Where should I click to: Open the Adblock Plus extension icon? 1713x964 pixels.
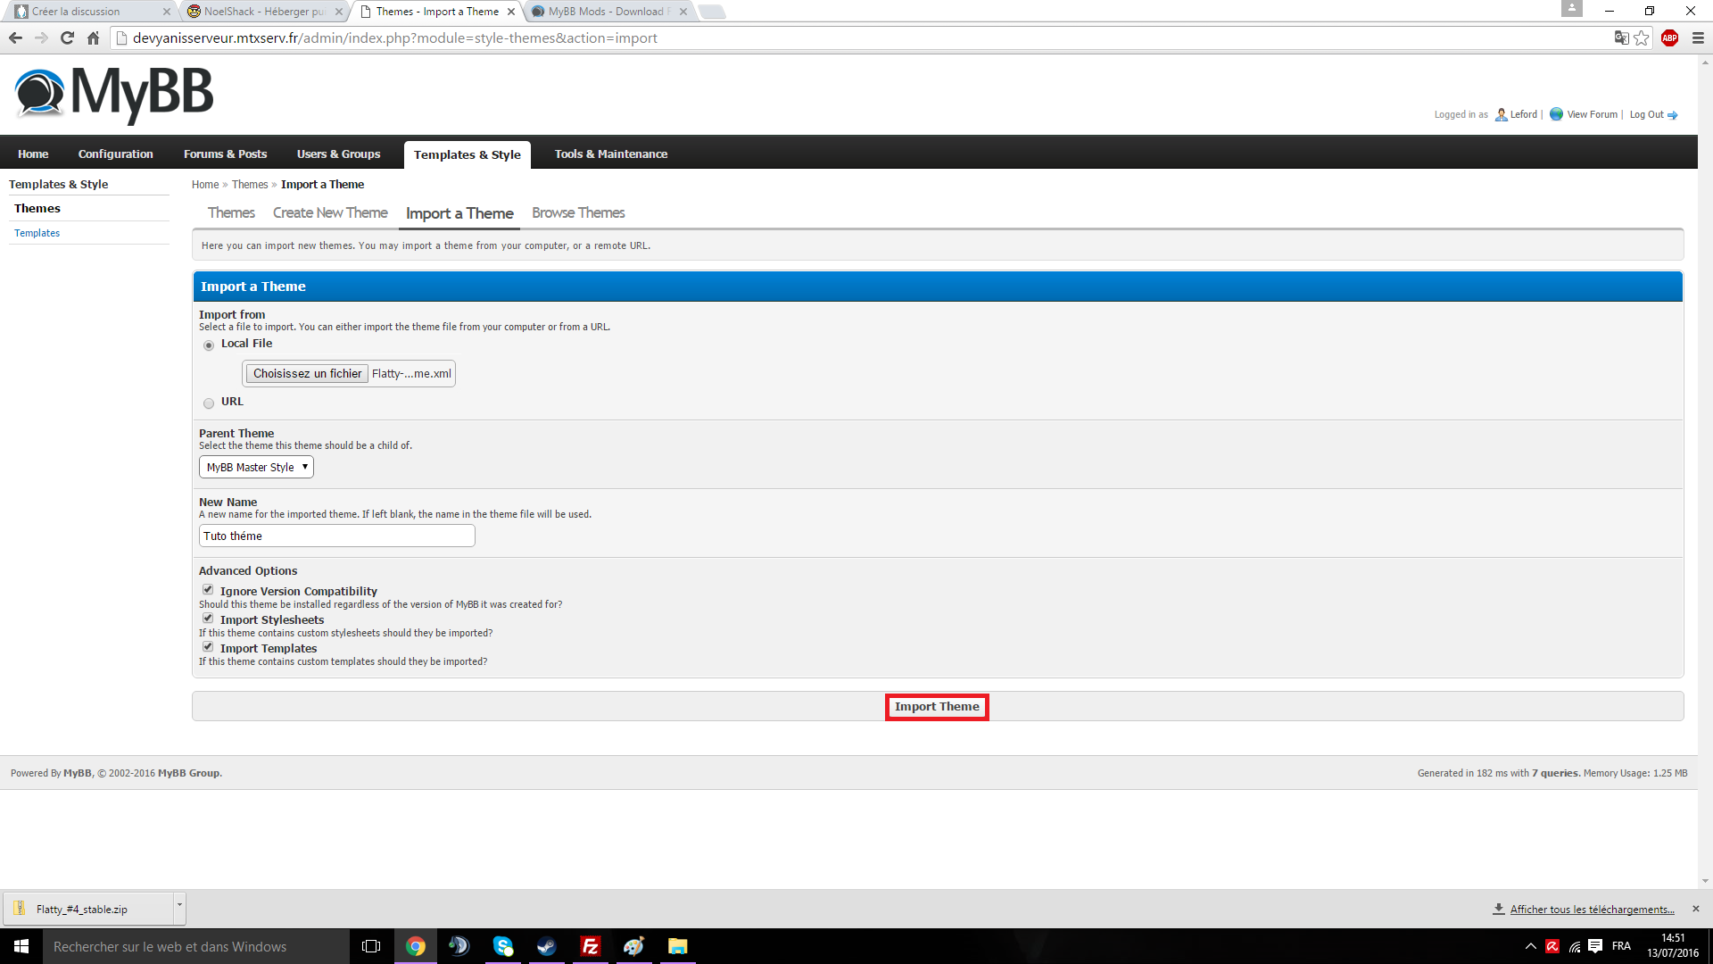click(1670, 37)
